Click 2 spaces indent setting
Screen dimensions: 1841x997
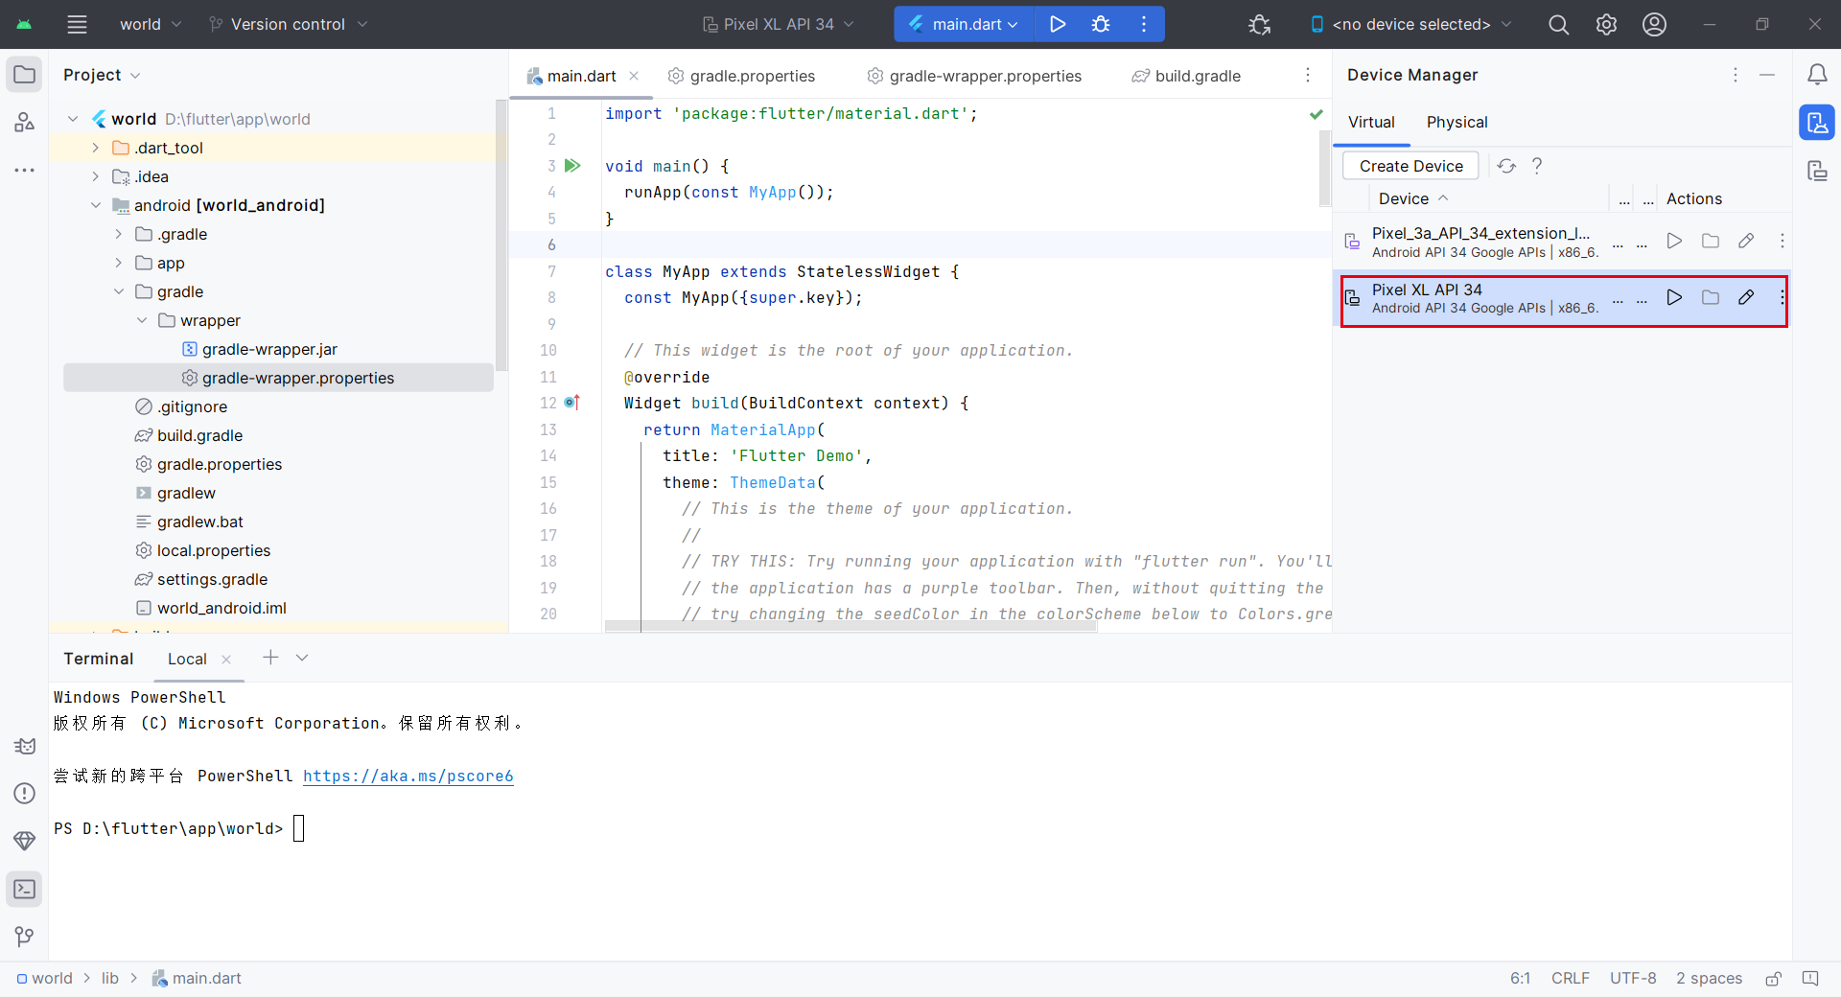click(1709, 978)
